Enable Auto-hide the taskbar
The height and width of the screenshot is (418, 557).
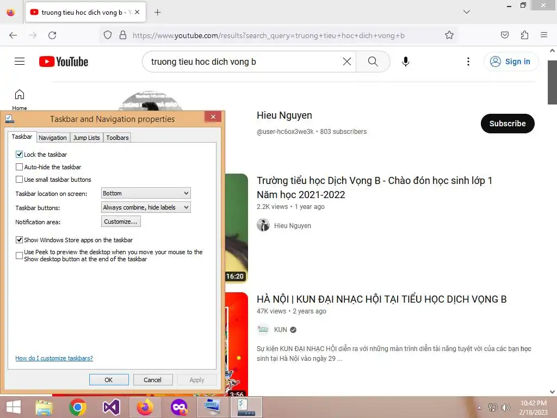19,167
